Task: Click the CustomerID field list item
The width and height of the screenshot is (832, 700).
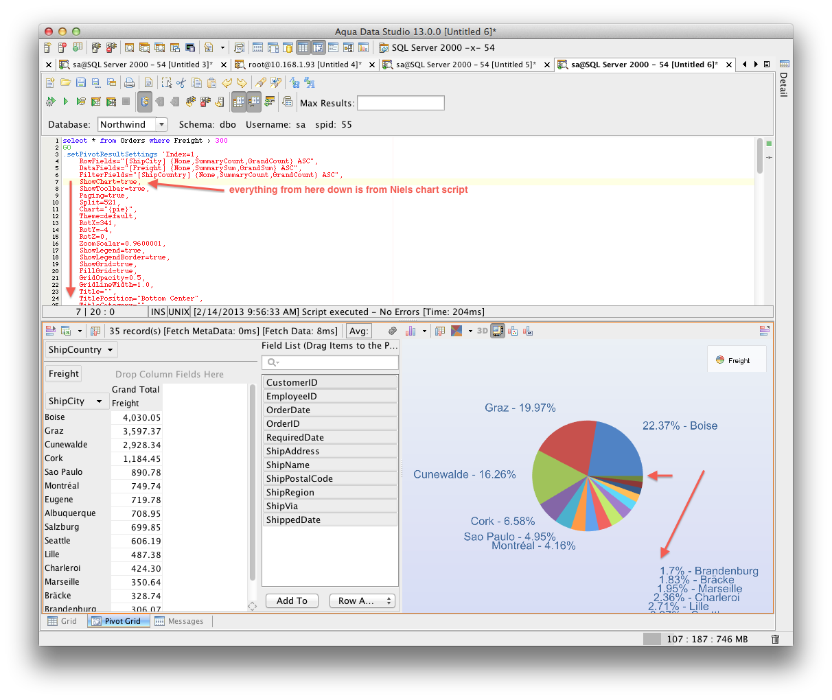Action: (x=330, y=382)
